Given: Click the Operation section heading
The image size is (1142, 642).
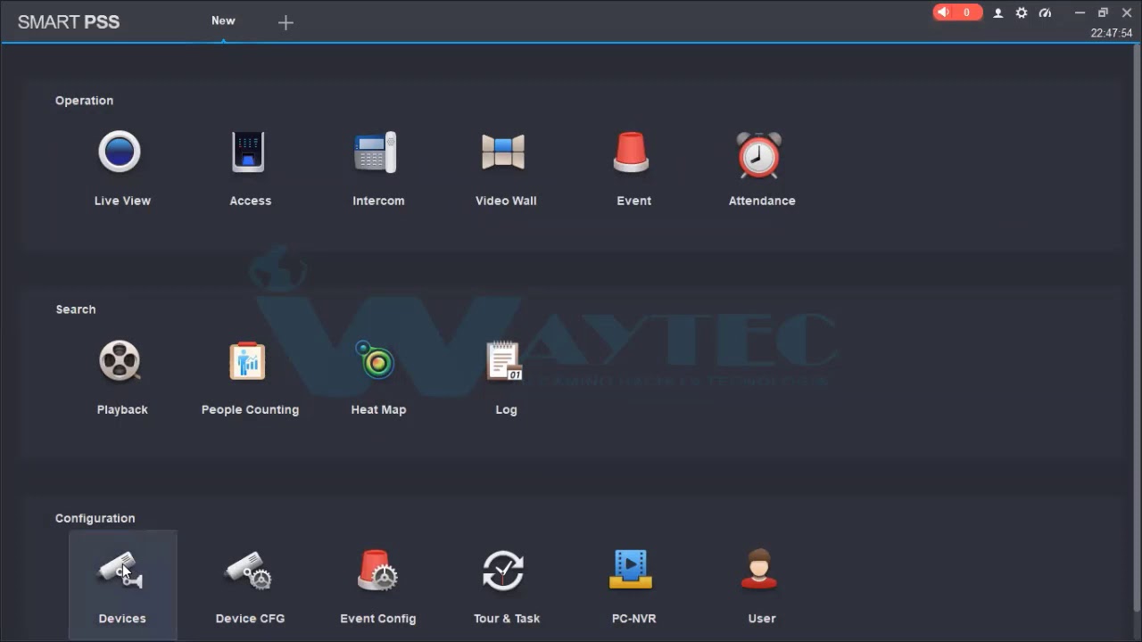Looking at the screenshot, I should 84,101.
